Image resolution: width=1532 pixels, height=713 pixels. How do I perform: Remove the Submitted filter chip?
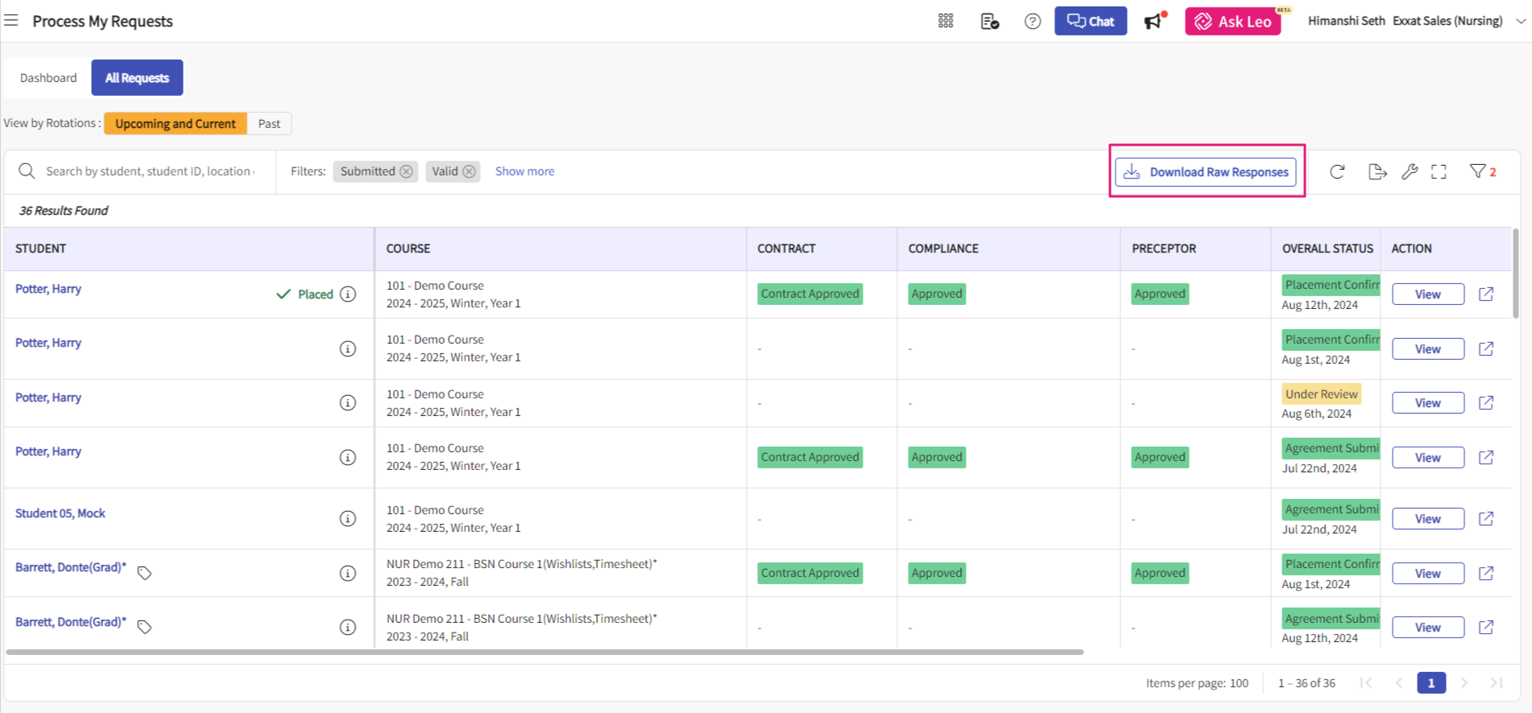pyautogui.click(x=407, y=171)
